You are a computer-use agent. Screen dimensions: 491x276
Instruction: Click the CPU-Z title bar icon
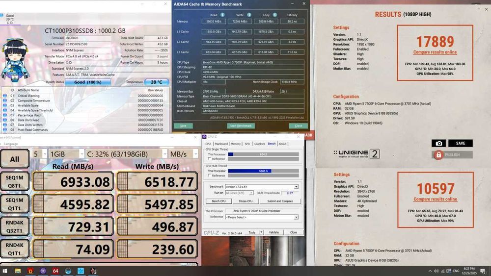pyautogui.click(x=204, y=137)
